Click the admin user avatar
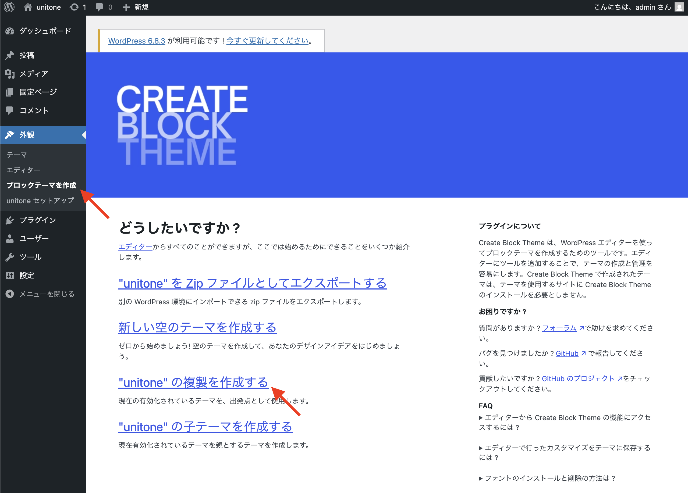688x493 pixels. (679, 7)
